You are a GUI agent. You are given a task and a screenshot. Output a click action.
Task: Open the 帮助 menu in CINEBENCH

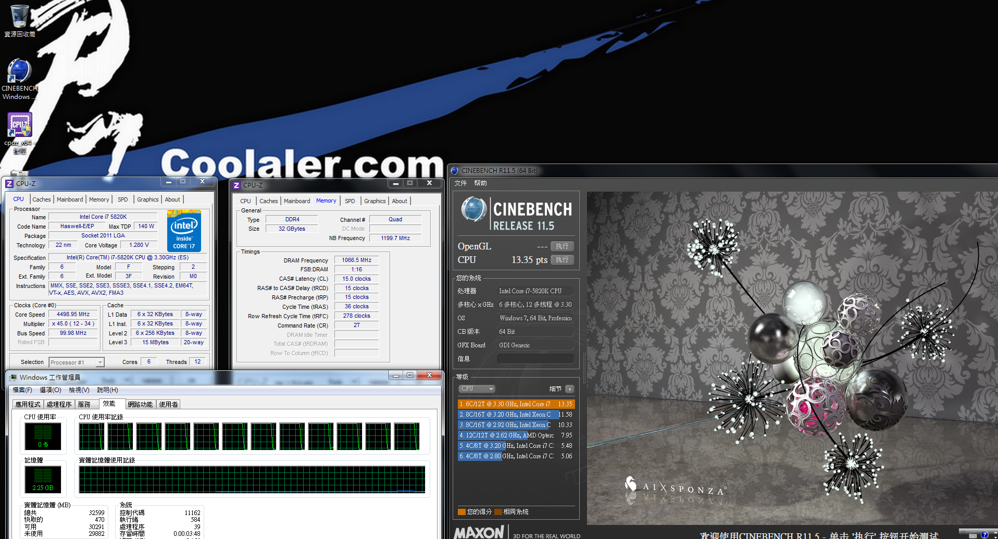[480, 183]
